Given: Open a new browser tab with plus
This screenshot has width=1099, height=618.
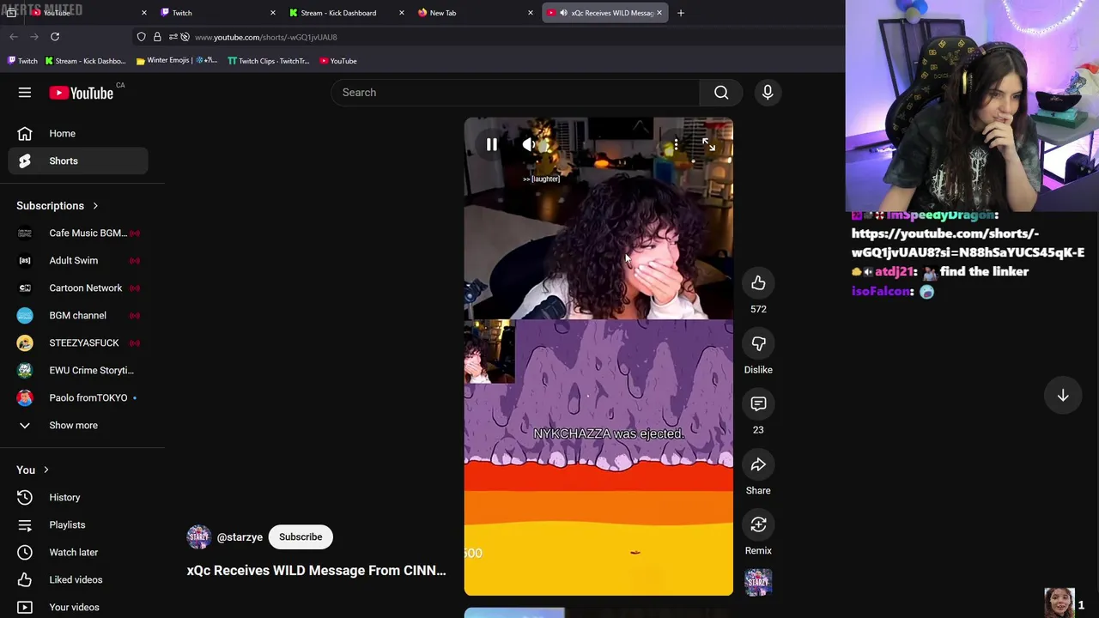Looking at the screenshot, I should pyautogui.click(x=681, y=13).
